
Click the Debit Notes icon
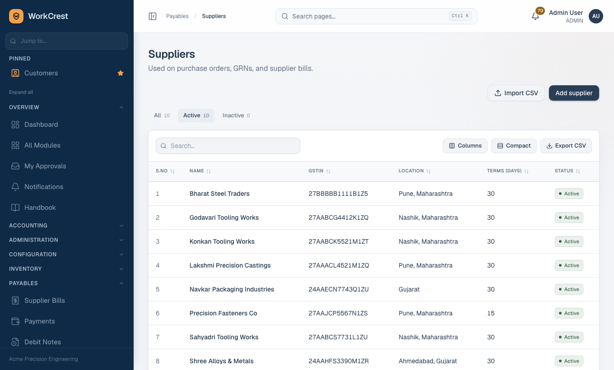coord(15,342)
